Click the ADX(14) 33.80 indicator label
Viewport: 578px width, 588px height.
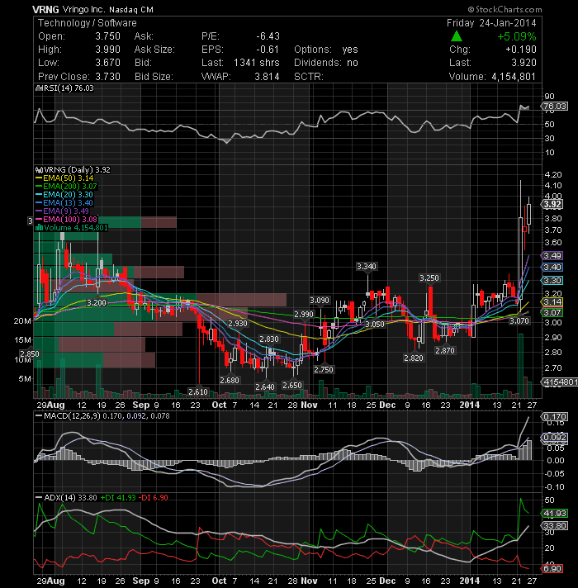tap(70, 498)
